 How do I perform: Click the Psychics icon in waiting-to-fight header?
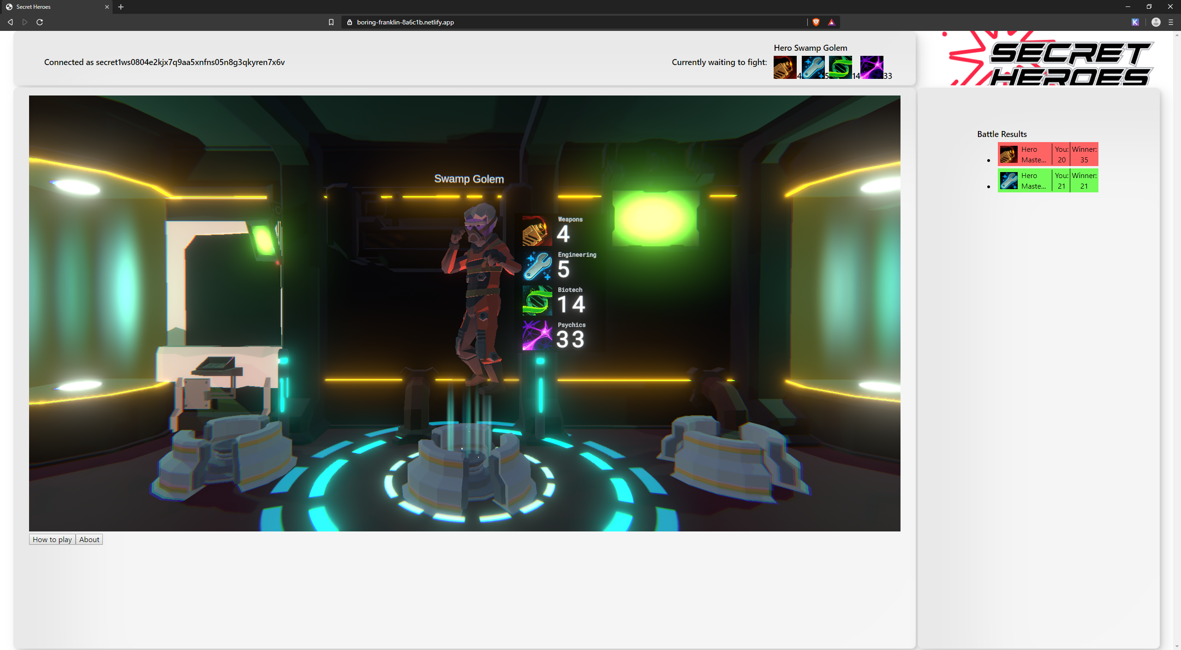(871, 67)
